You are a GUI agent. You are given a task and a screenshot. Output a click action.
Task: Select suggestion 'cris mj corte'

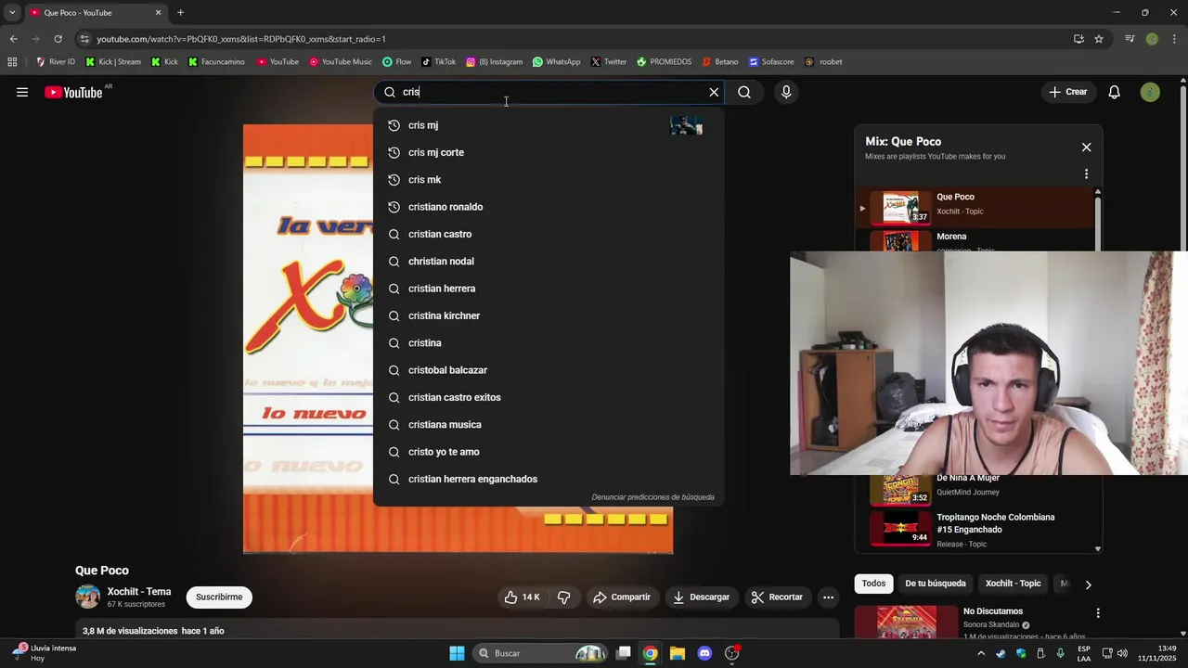[549, 152]
